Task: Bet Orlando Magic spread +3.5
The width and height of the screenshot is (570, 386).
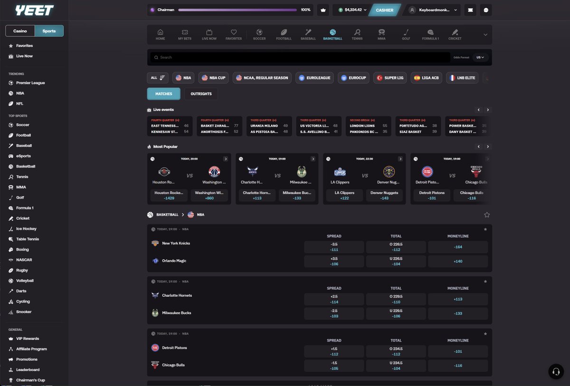Action: 334,261
